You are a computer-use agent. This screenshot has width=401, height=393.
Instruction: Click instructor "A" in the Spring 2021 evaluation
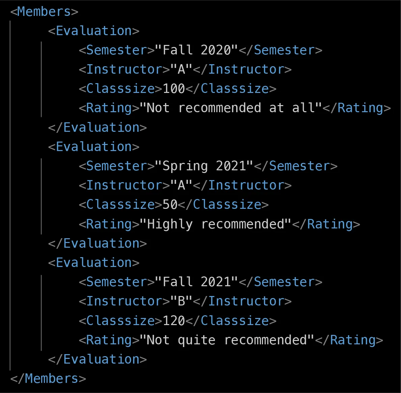[181, 186]
